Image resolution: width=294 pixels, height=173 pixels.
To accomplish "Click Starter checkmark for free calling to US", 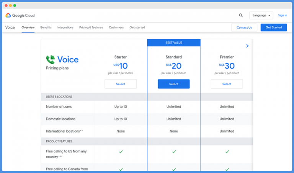I will pos(121,152).
